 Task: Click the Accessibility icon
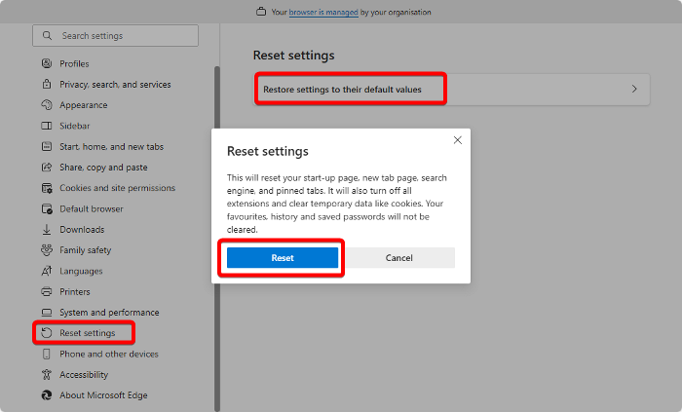point(47,374)
